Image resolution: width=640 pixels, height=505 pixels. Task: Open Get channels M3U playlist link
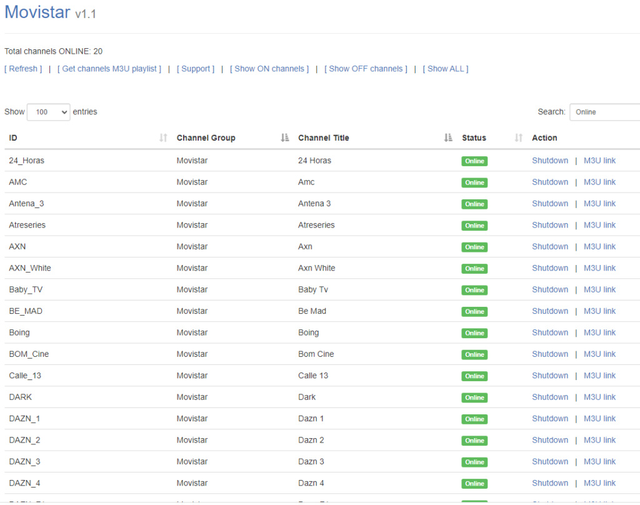(109, 69)
